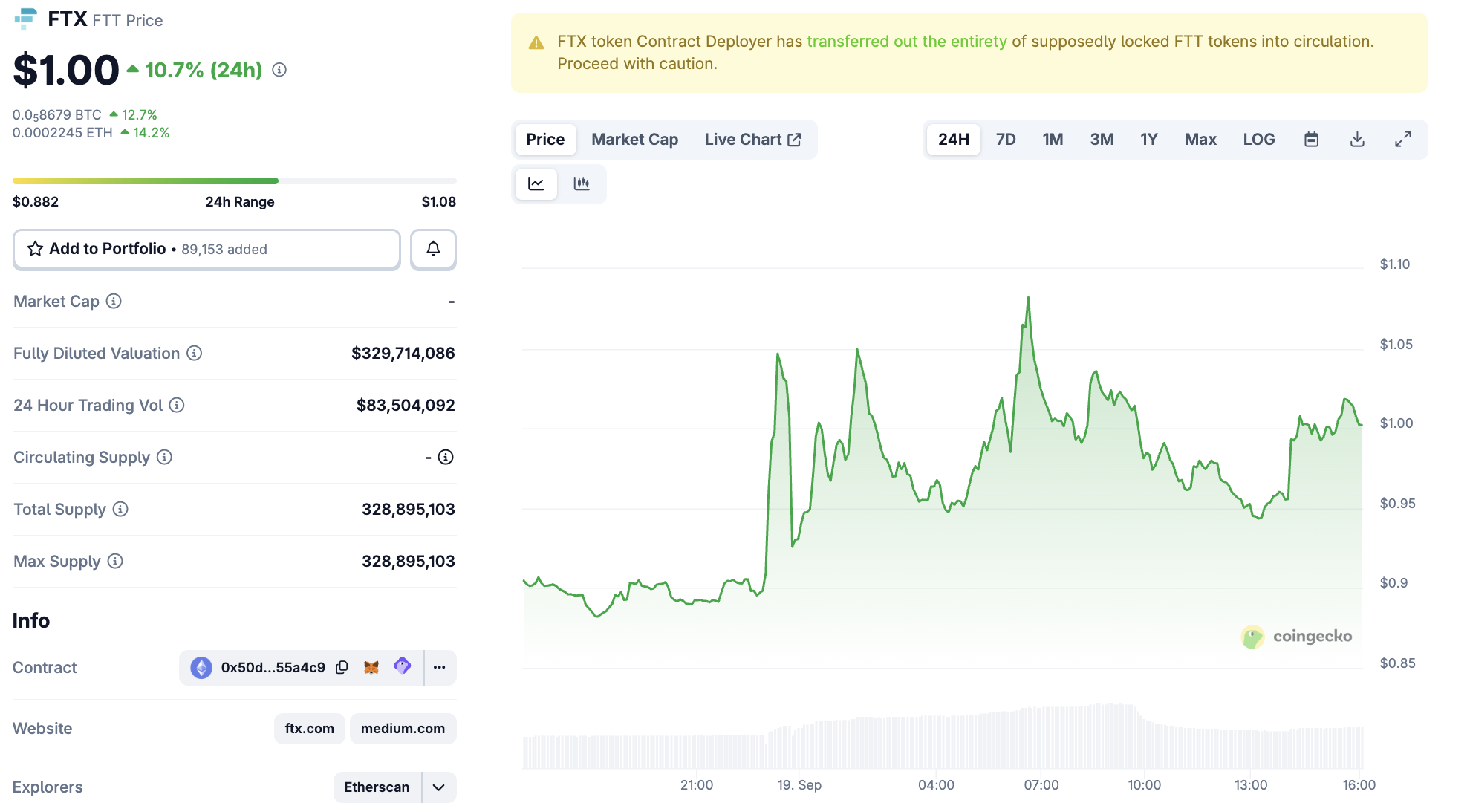Open the contract ellipsis options menu
The image size is (1470, 806).
coord(439,668)
